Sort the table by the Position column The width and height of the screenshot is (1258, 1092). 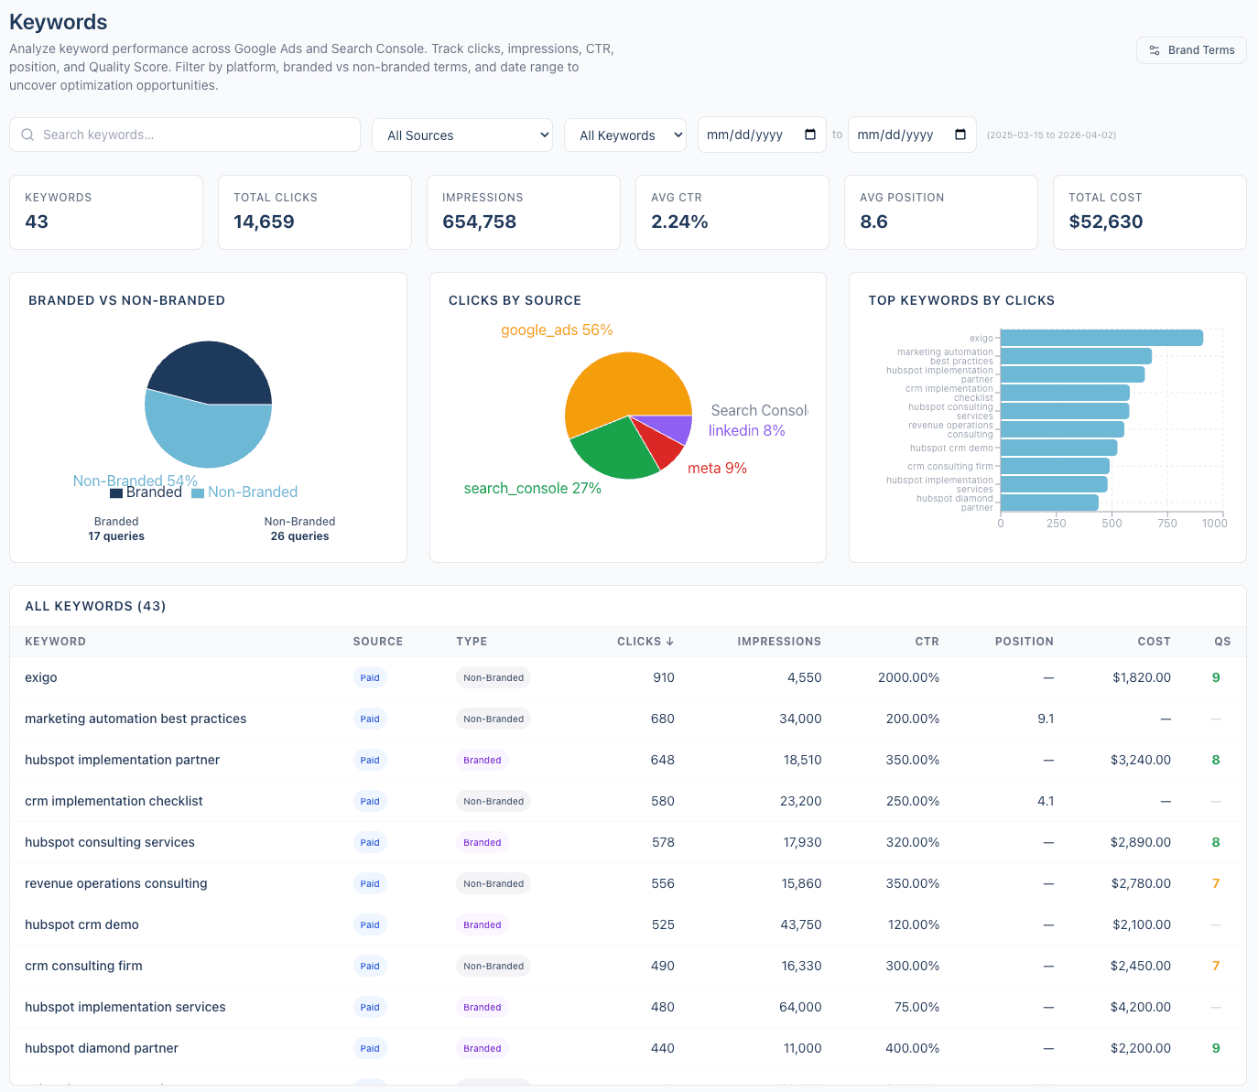(1024, 641)
